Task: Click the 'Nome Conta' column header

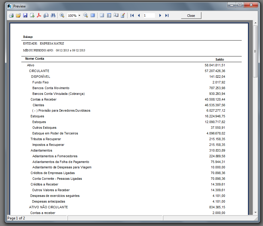Action: 35,59
